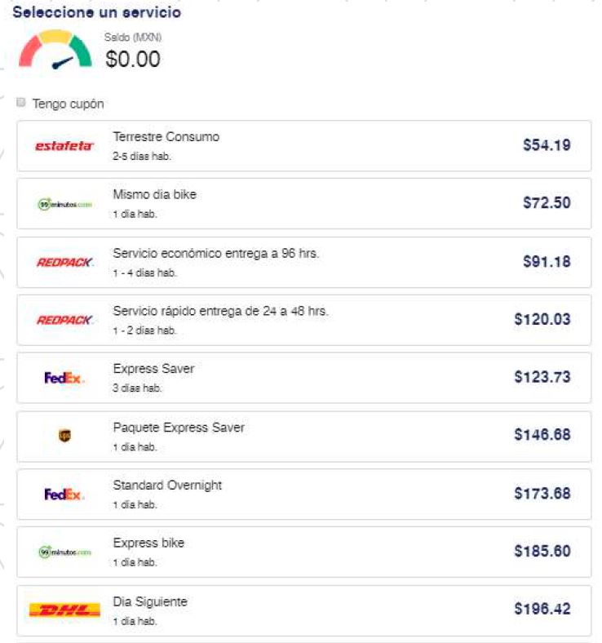
Task: Choose the Mismo dia bike service
Action: [x=155, y=195]
